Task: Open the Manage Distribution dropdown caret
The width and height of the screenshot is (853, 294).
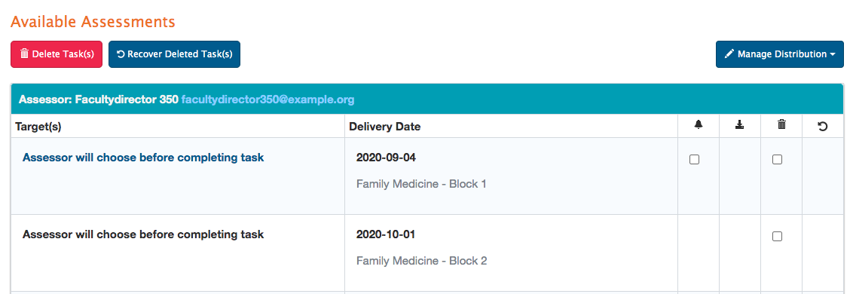Action: point(833,54)
